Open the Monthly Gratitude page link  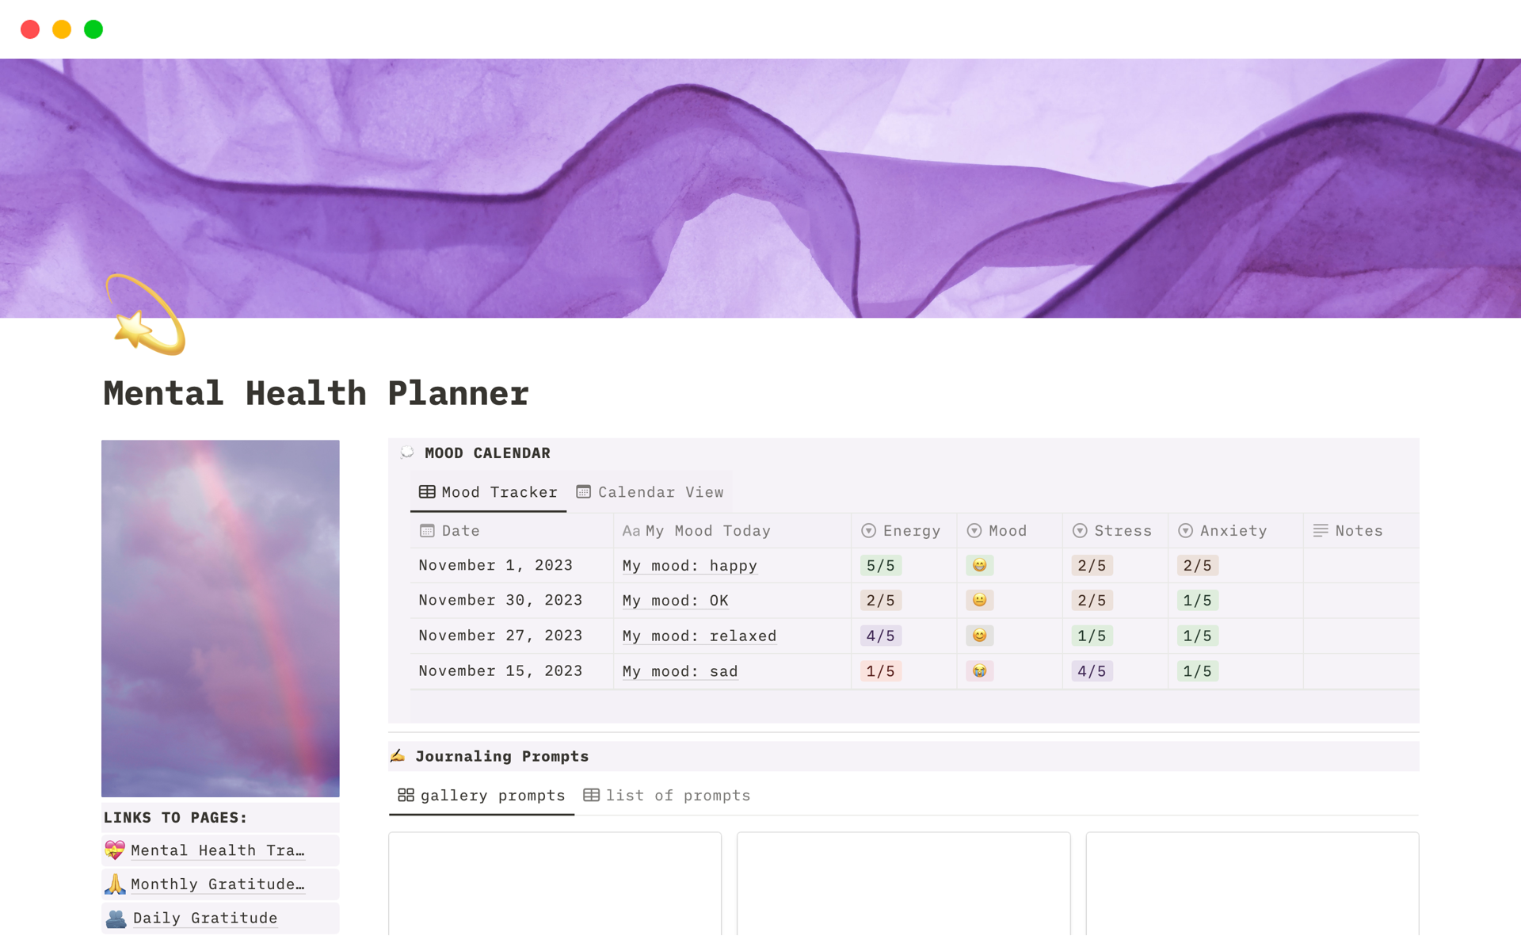point(217,884)
